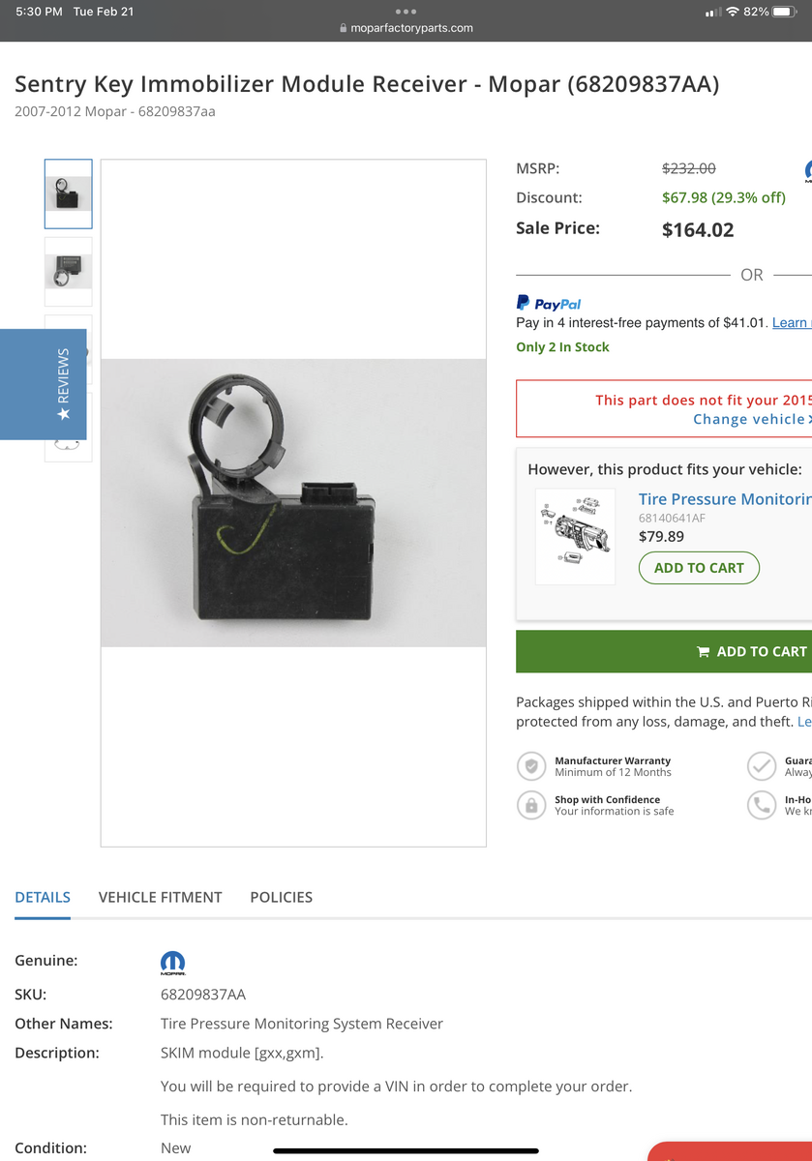
Task: Click the Shop with Confidence lock icon
Action: [x=530, y=805]
